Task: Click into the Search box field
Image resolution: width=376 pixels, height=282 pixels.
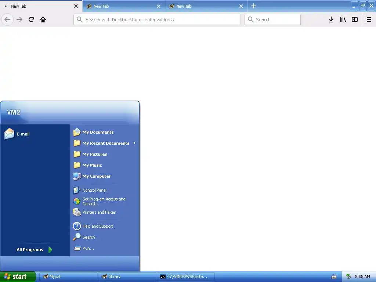Action: [x=273, y=19]
